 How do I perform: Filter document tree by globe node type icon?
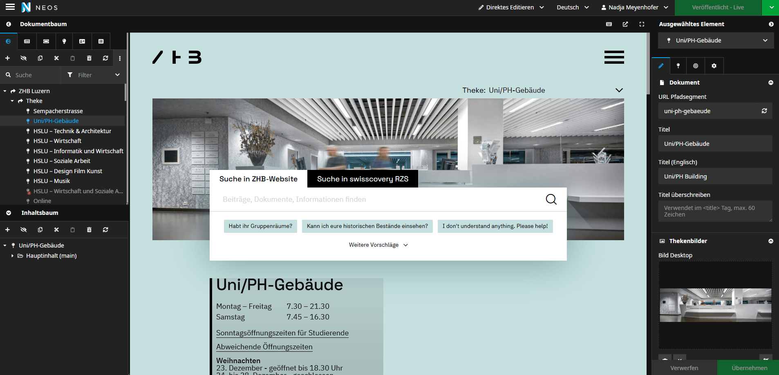(x=8, y=41)
